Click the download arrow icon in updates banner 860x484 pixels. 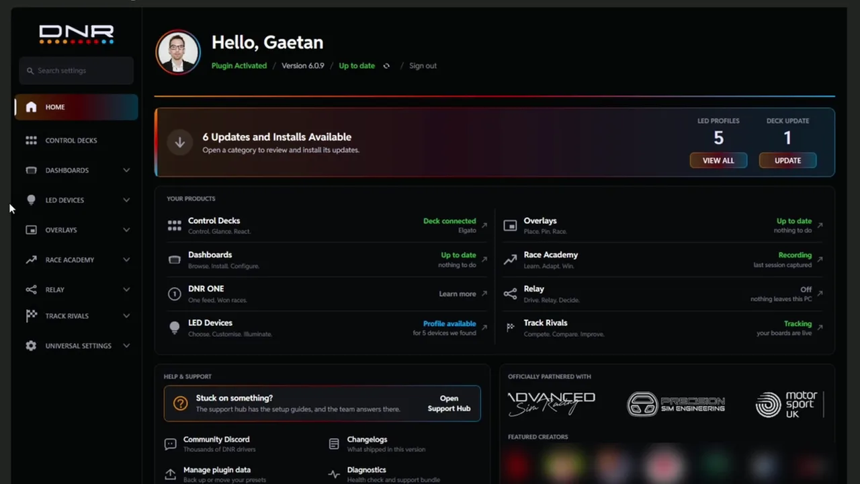coord(180,143)
